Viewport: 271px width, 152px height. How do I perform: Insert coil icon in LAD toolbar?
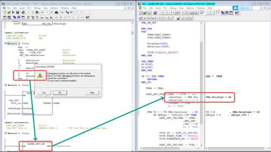[65, 17]
